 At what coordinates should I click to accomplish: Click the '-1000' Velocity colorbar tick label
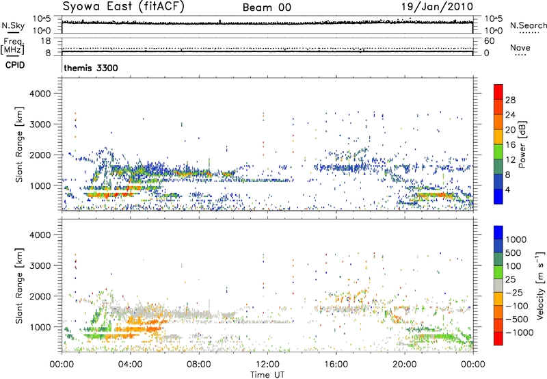pyautogui.click(x=519, y=332)
